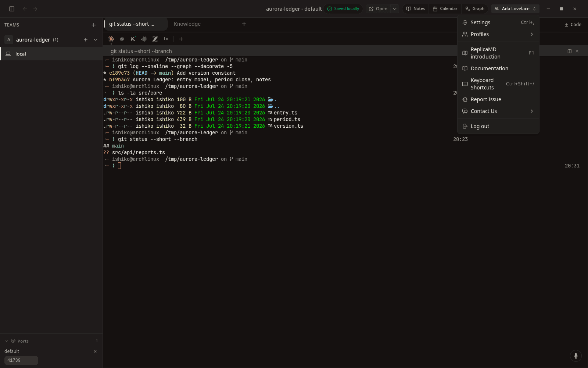
Task: Choose Report Issue in the menu
Action: tap(498, 99)
